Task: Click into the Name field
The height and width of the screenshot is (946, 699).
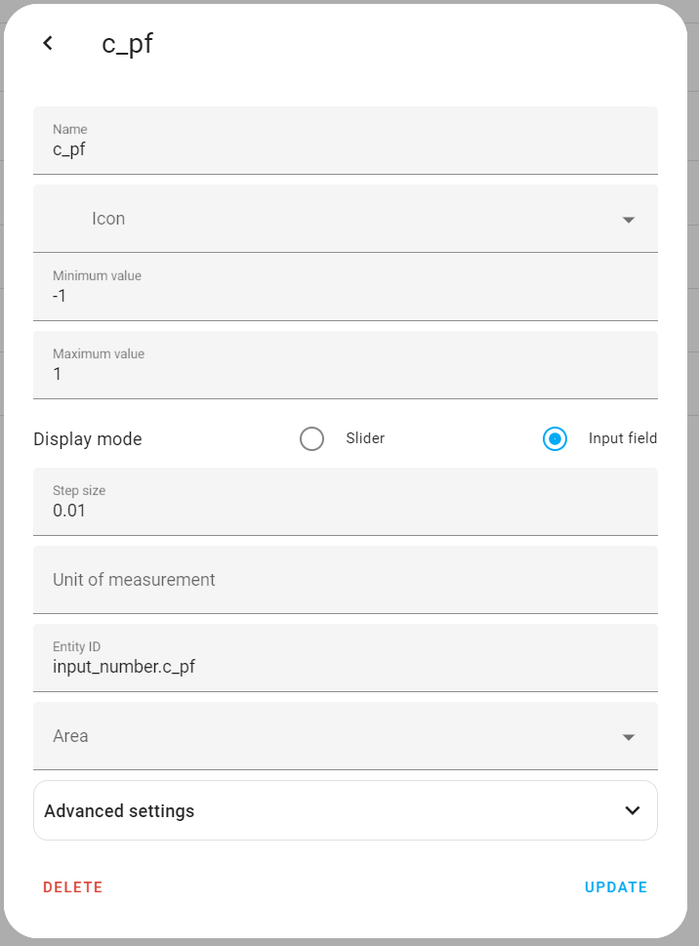Action: pyautogui.click(x=345, y=149)
